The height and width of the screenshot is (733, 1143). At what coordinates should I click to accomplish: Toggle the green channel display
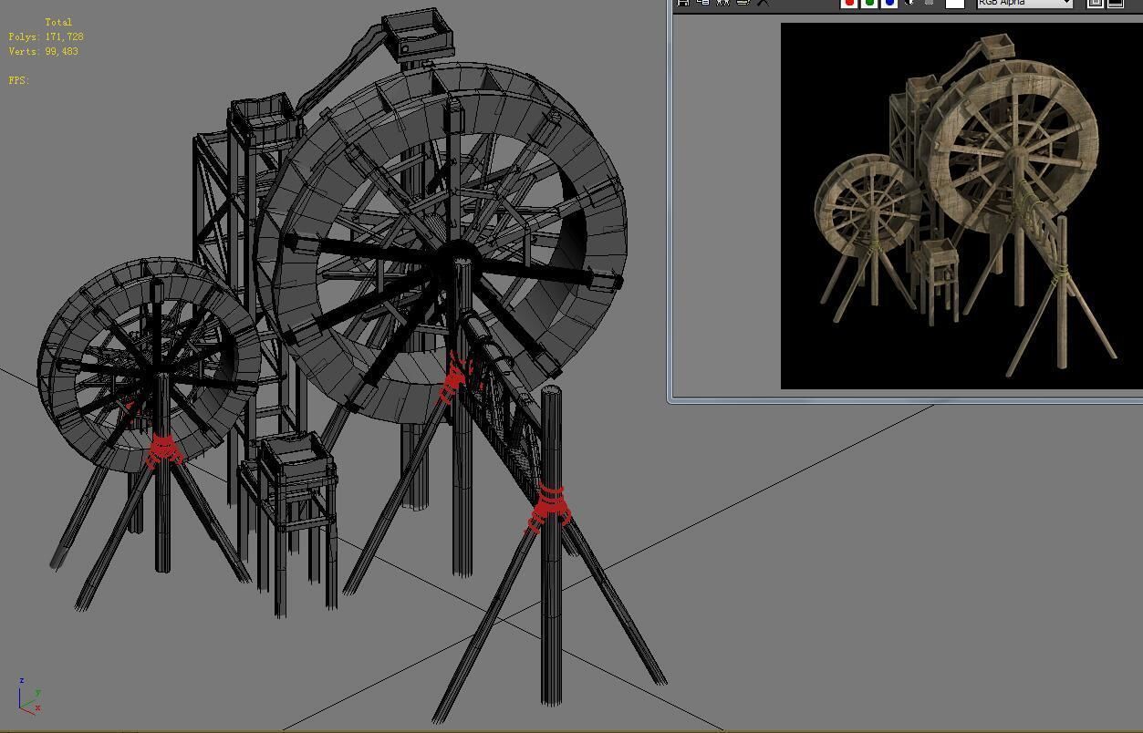click(x=869, y=3)
